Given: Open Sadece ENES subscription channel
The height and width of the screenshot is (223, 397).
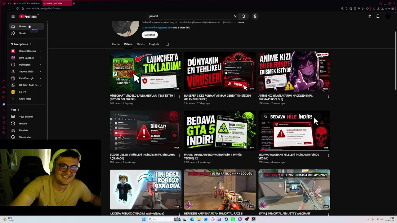Looking at the screenshot, I should 26,72.
